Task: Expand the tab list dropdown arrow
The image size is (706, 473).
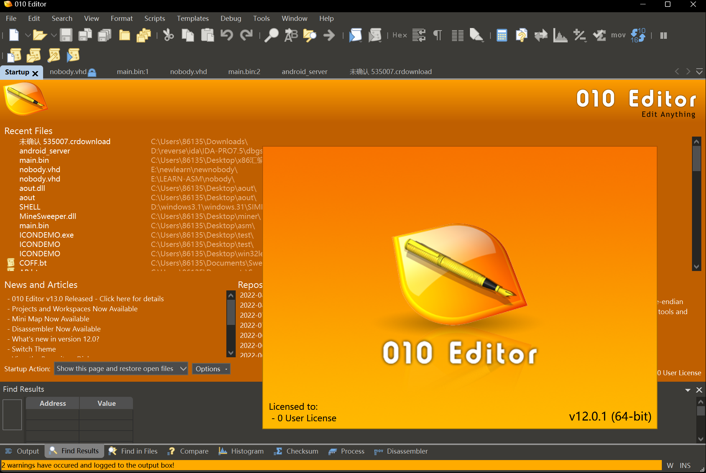Action: (699, 72)
